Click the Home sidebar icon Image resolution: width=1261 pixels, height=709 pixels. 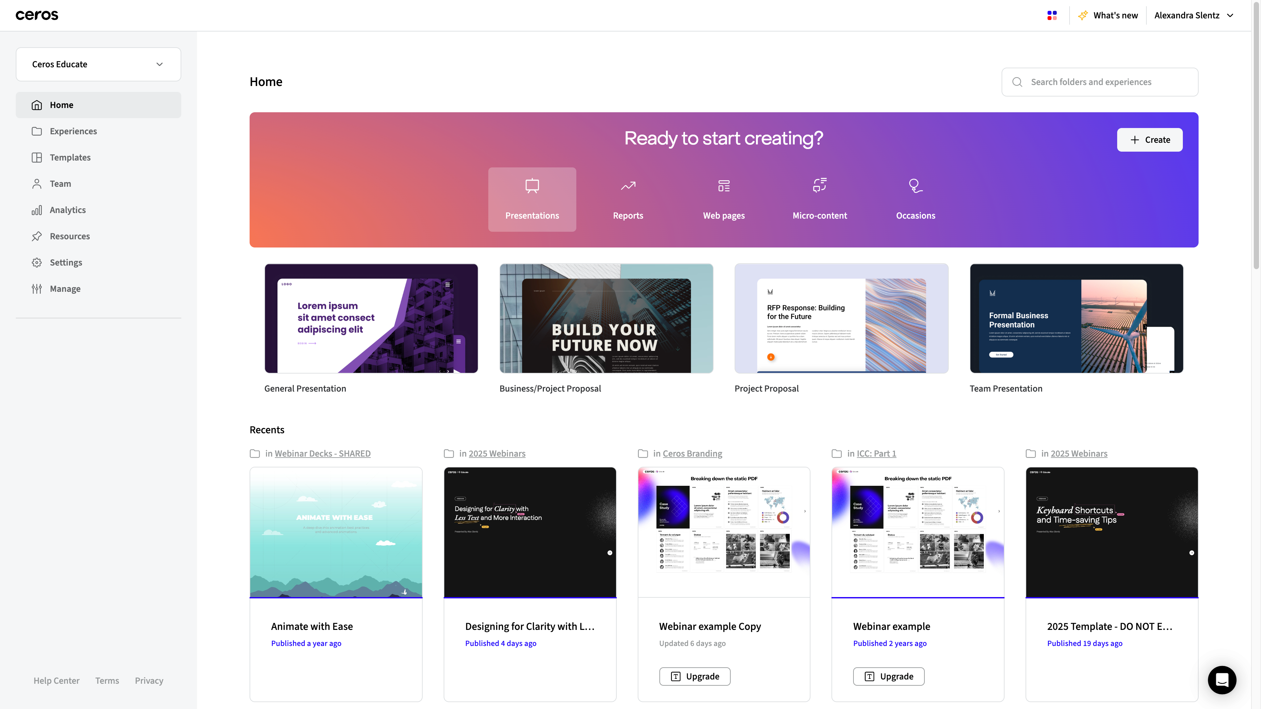click(37, 105)
